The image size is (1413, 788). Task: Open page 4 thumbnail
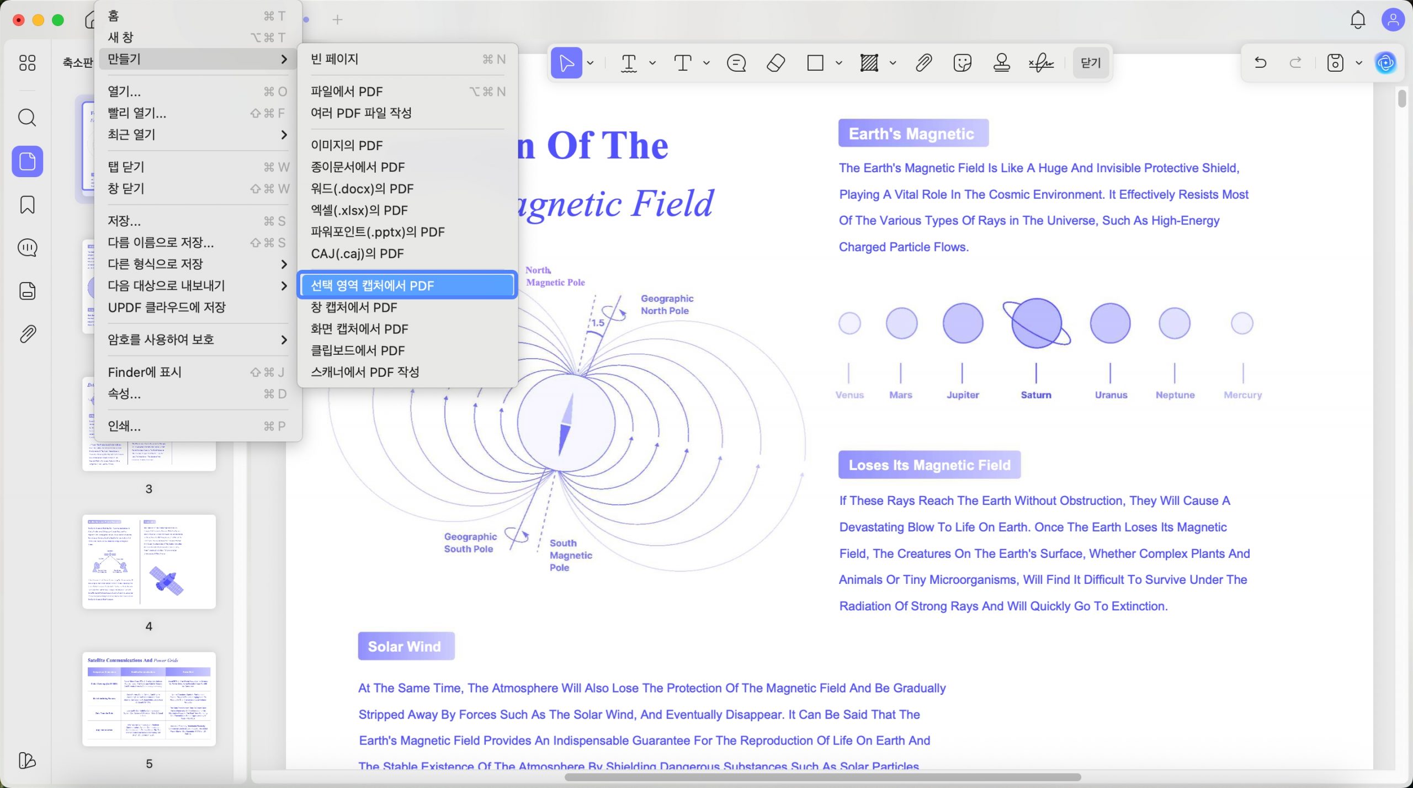149,562
